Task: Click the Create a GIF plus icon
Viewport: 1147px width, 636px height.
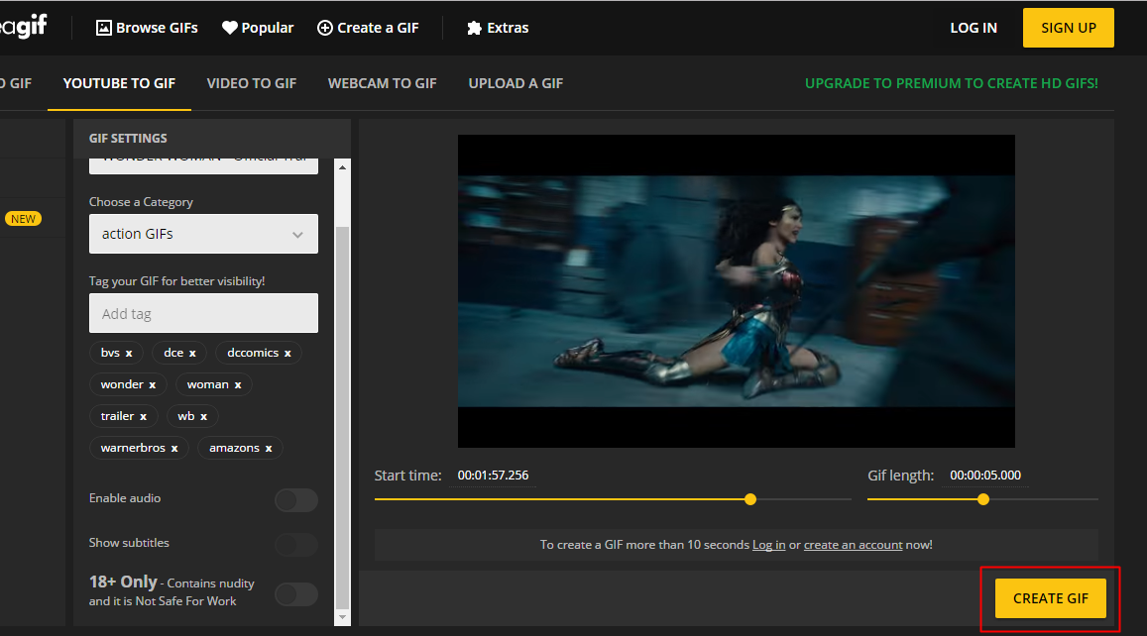Action: [325, 28]
